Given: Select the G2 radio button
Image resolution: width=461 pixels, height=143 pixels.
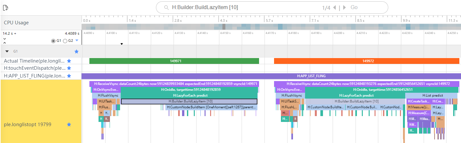Looking at the screenshot, I should point(65,41).
